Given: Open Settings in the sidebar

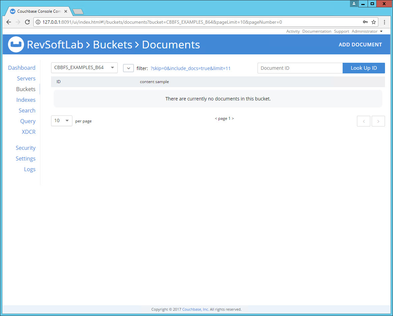Looking at the screenshot, I should (x=26, y=159).
